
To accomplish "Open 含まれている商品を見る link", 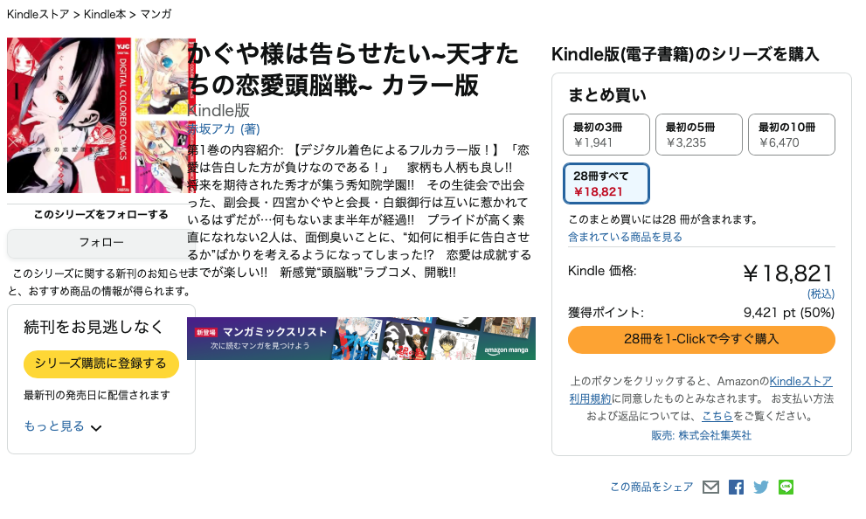I will tap(625, 238).
